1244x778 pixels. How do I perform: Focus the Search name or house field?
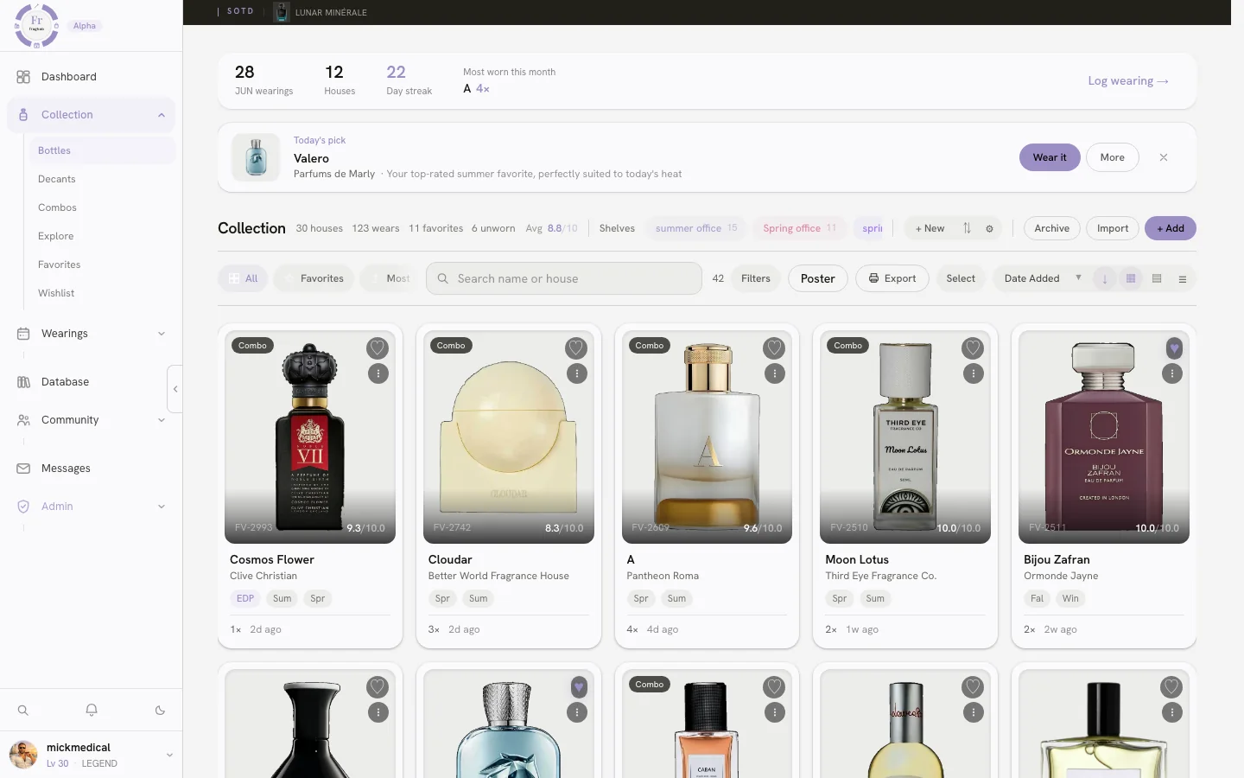click(563, 278)
